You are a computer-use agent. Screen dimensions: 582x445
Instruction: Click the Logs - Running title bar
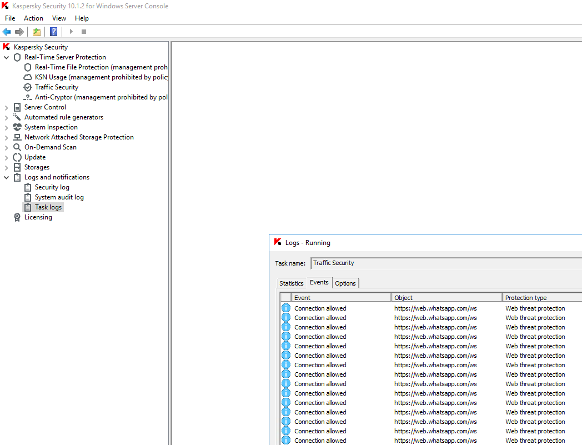click(426, 243)
